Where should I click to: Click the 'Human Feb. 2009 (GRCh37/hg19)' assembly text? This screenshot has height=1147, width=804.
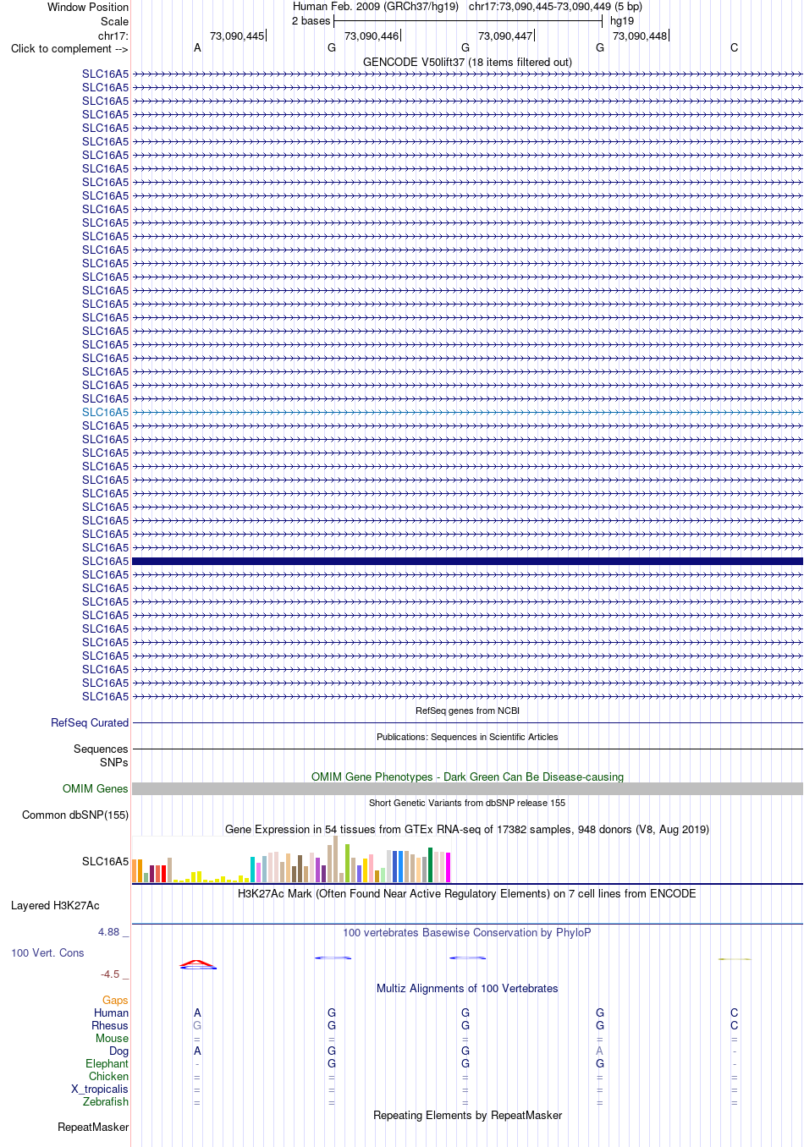tap(376, 7)
